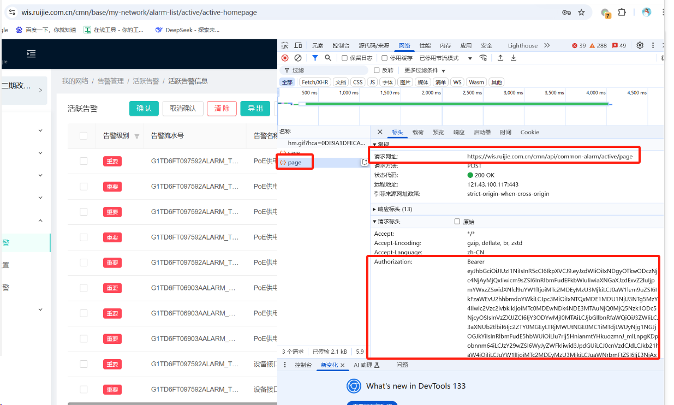Click the 导出 button

[x=255, y=109]
